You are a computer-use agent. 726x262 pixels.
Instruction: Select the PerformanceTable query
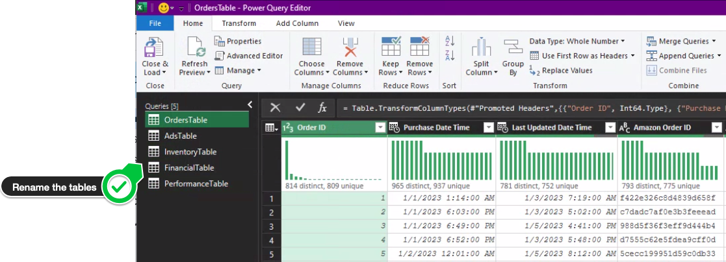197,184
